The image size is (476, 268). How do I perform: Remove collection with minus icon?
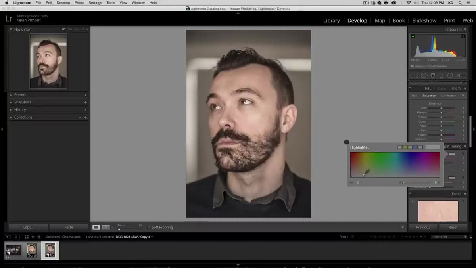80,117
